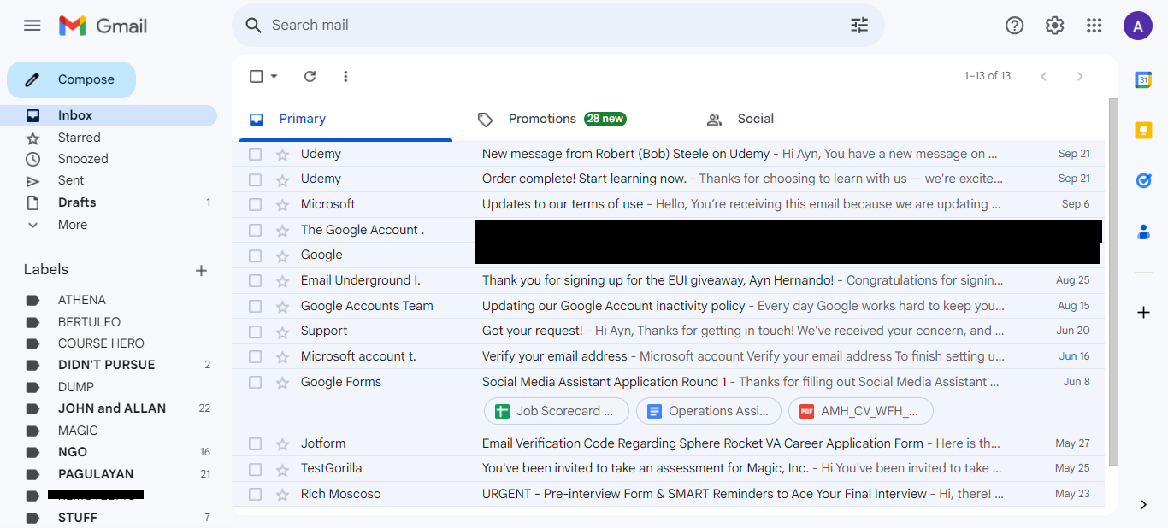Switch to the Promotions tab
This screenshot has height=528, width=1168.
click(542, 119)
